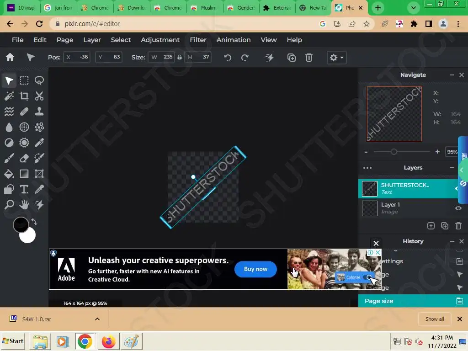Click the Redo arrow in options bar
This screenshot has width=468, height=351.
245,58
